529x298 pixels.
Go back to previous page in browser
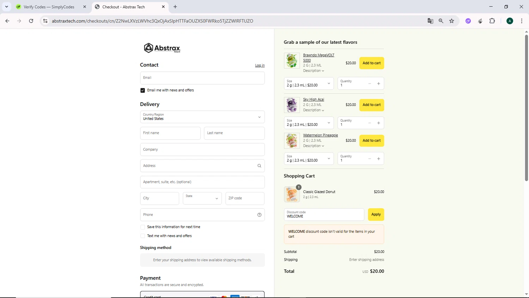tap(7, 21)
